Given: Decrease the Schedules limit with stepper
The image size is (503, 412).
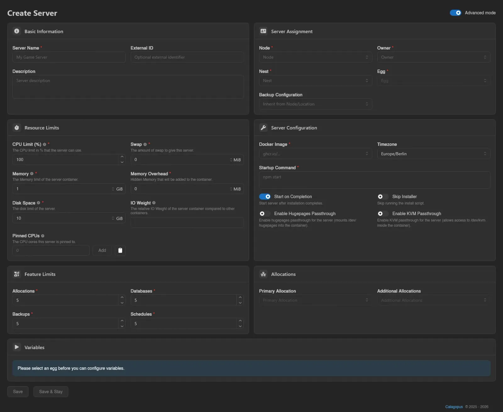Looking at the screenshot, I should pos(240,326).
